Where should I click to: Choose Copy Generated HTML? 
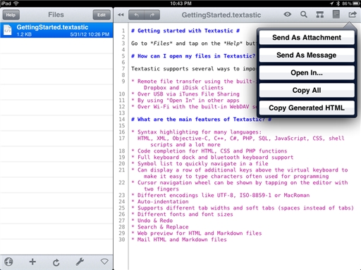tap(307, 108)
